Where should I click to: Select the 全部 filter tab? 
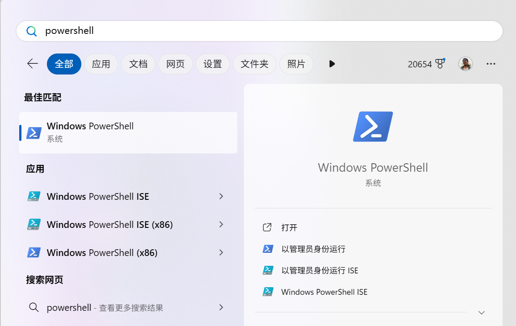click(x=64, y=64)
